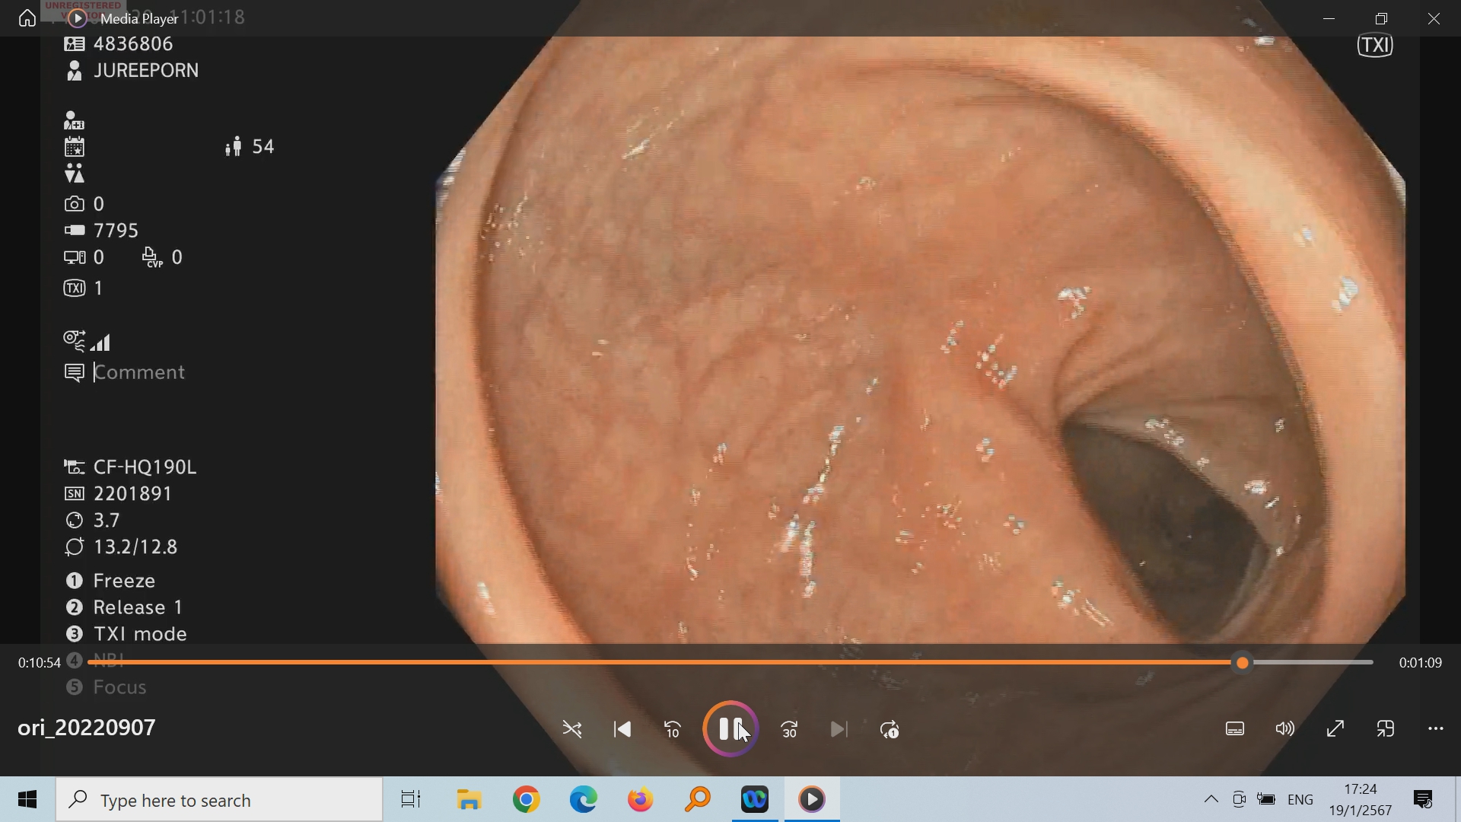The height and width of the screenshot is (822, 1461).
Task: Select Media Player in the taskbar
Action: pyautogui.click(x=812, y=800)
